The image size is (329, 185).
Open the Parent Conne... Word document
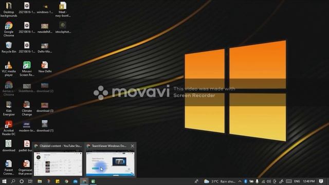pos(9,167)
